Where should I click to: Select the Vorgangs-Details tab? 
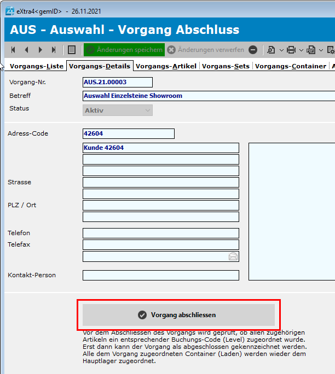(100, 66)
